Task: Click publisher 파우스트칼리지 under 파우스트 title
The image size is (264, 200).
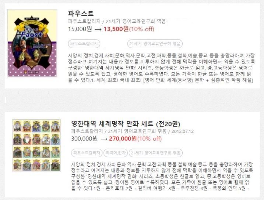Action: click(84, 21)
